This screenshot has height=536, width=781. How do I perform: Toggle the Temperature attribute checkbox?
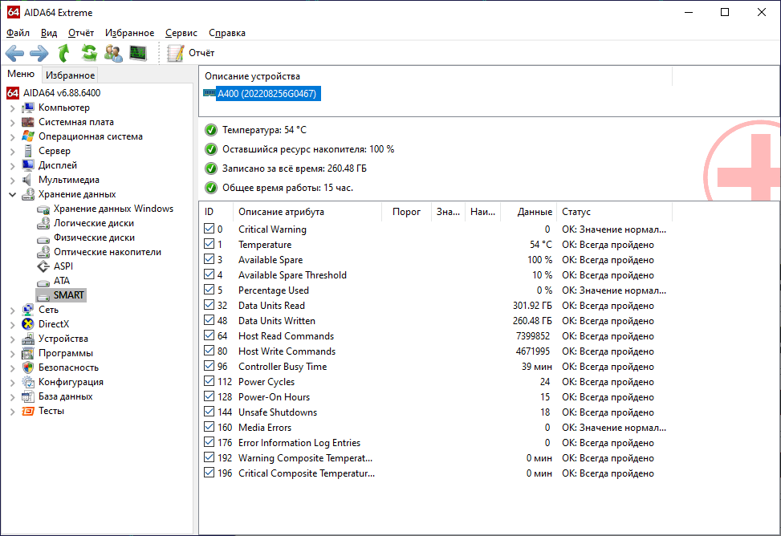tap(209, 244)
